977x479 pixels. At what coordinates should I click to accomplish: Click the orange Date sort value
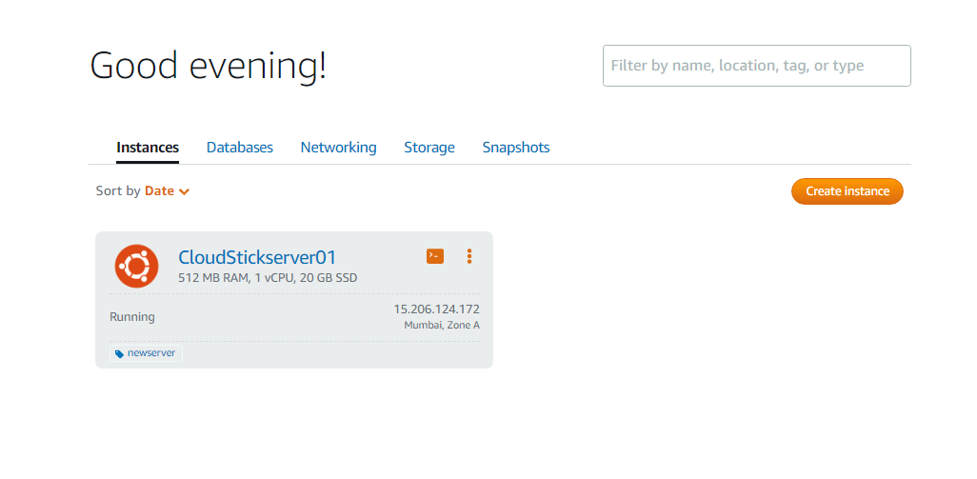point(159,190)
